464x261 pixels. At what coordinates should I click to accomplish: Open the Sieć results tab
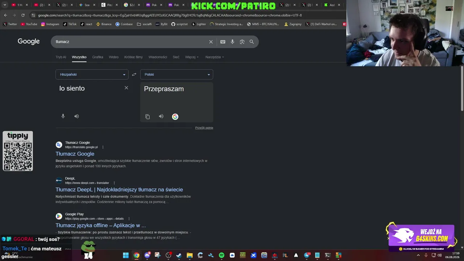(x=176, y=57)
